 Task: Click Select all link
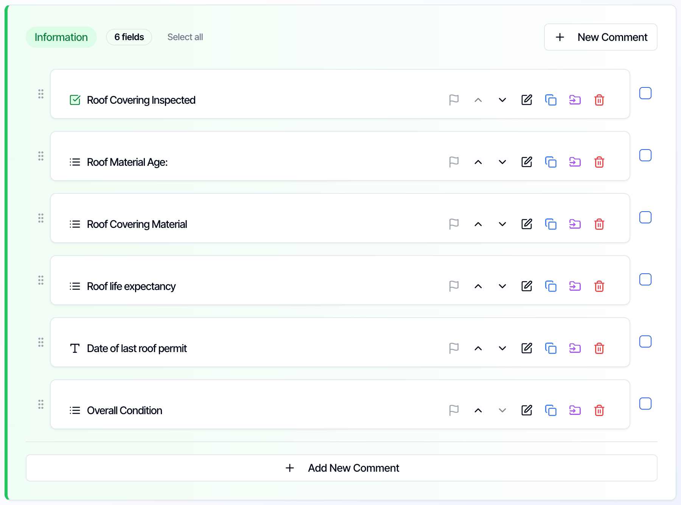point(185,37)
